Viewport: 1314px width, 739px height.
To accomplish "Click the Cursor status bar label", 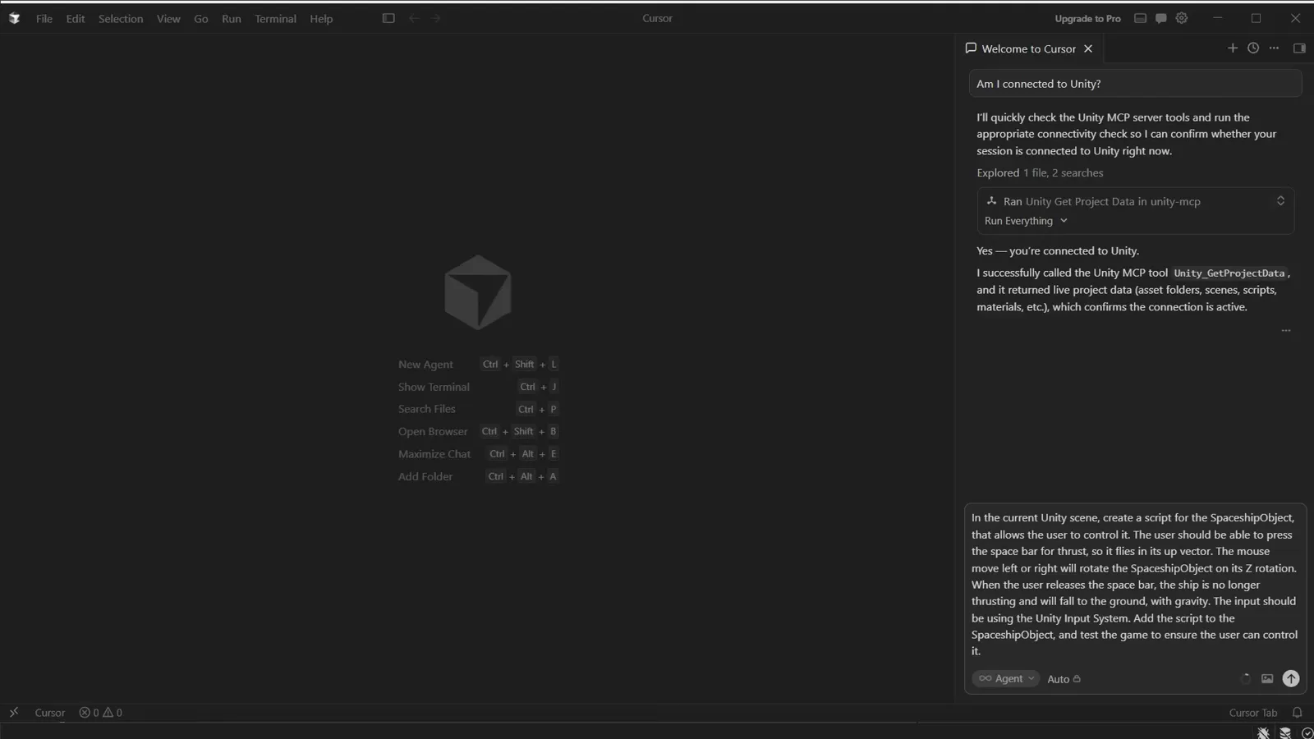I will (x=49, y=713).
